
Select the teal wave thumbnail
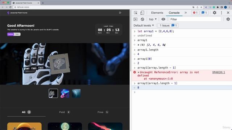coord(76,93)
